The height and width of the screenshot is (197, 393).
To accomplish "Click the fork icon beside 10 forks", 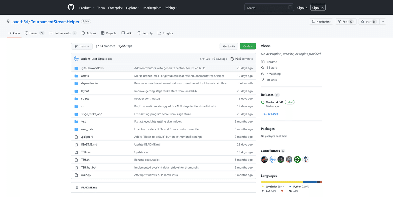I will coord(263,80).
